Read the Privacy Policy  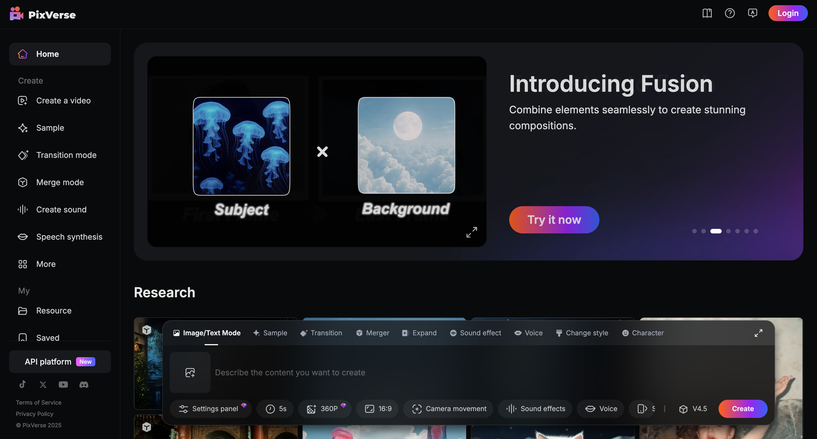(35, 414)
